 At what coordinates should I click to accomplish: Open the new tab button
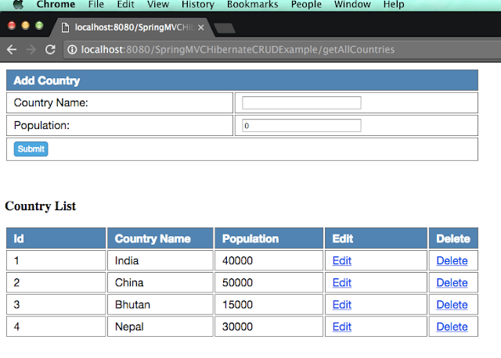(225, 29)
